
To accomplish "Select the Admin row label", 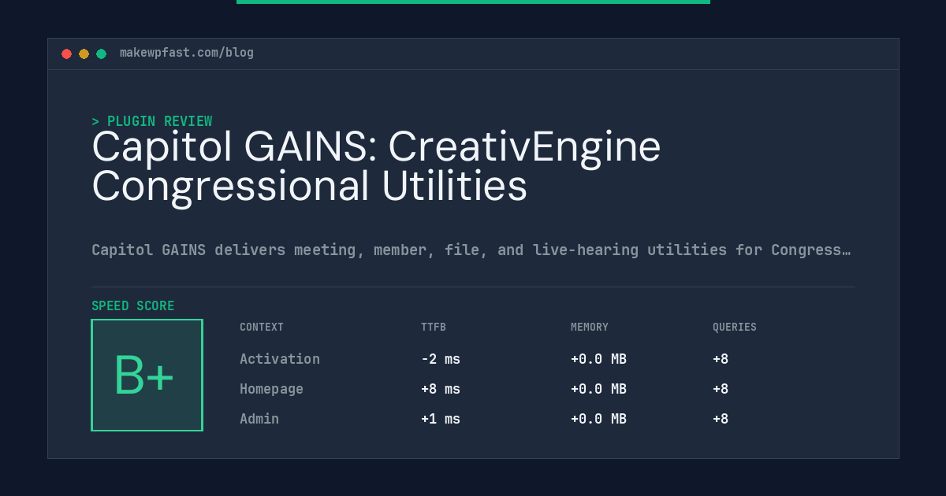I will (x=259, y=419).
